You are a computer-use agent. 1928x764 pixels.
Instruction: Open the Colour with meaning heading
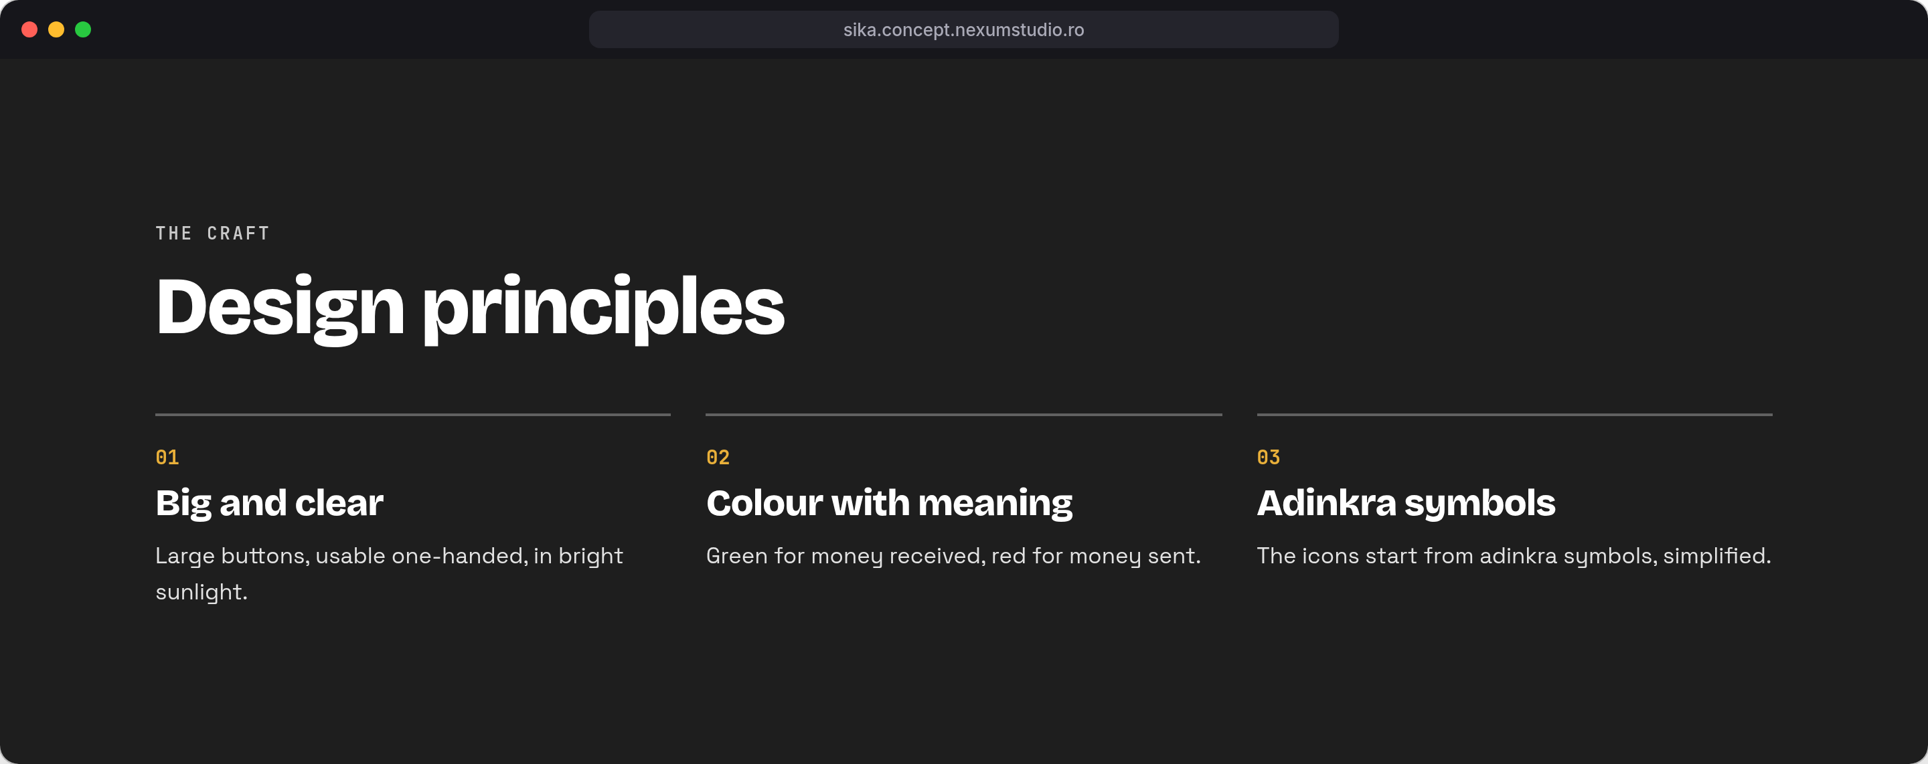[889, 503]
